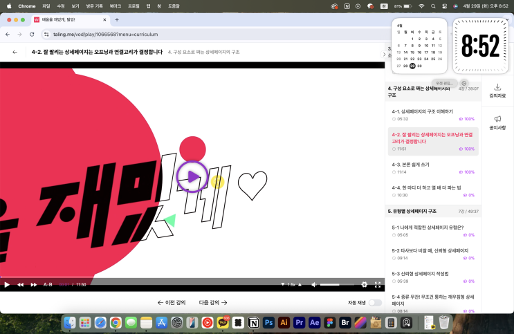The height and width of the screenshot is (334, 514).
Task: Open Figma from the Dock
Action: click(x=330, y=323)
